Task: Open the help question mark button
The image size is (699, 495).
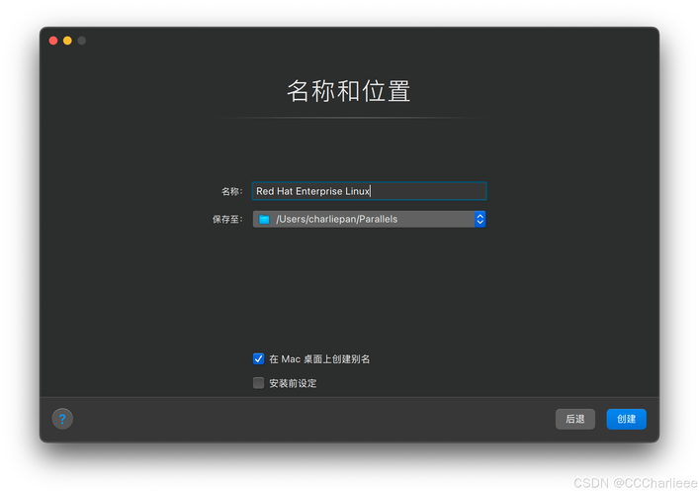Action: click(62, 419)
